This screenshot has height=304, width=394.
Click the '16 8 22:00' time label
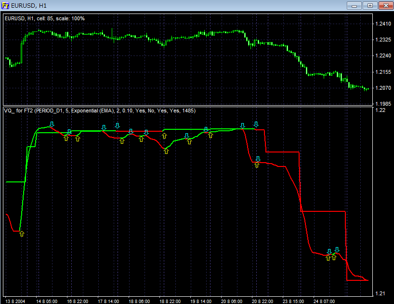point(78,301)
